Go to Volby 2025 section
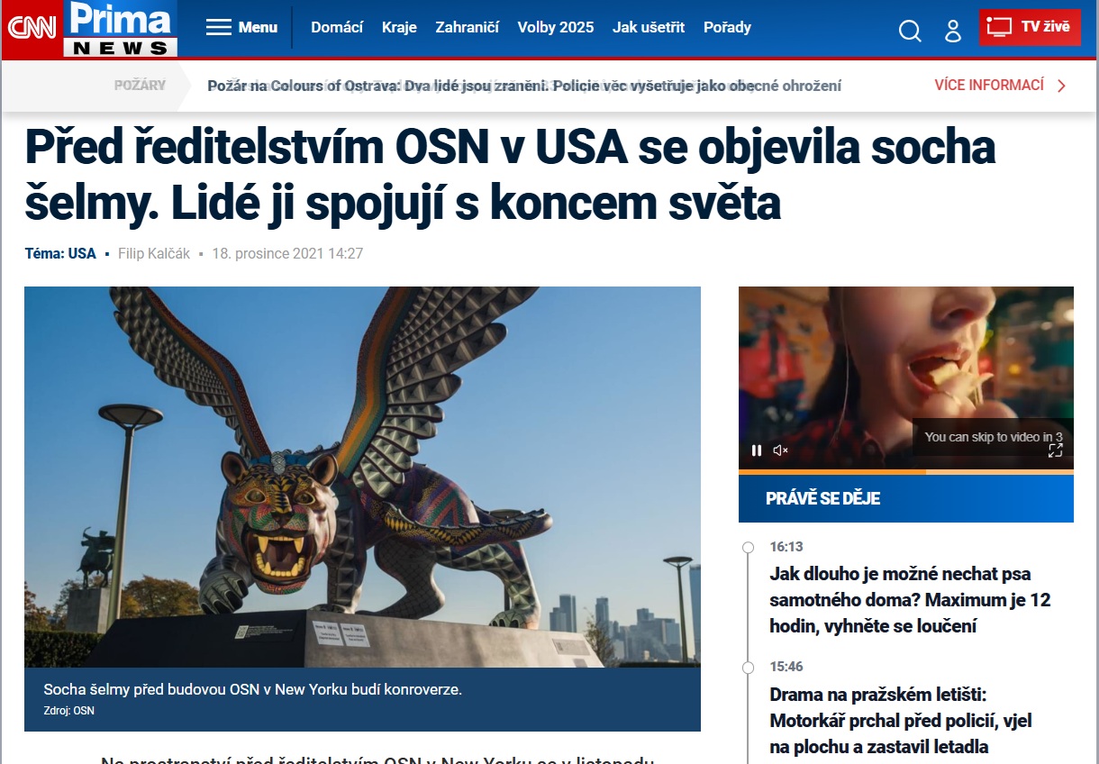The height and width of the screenshot is (764, 1099). coord(556,27)
